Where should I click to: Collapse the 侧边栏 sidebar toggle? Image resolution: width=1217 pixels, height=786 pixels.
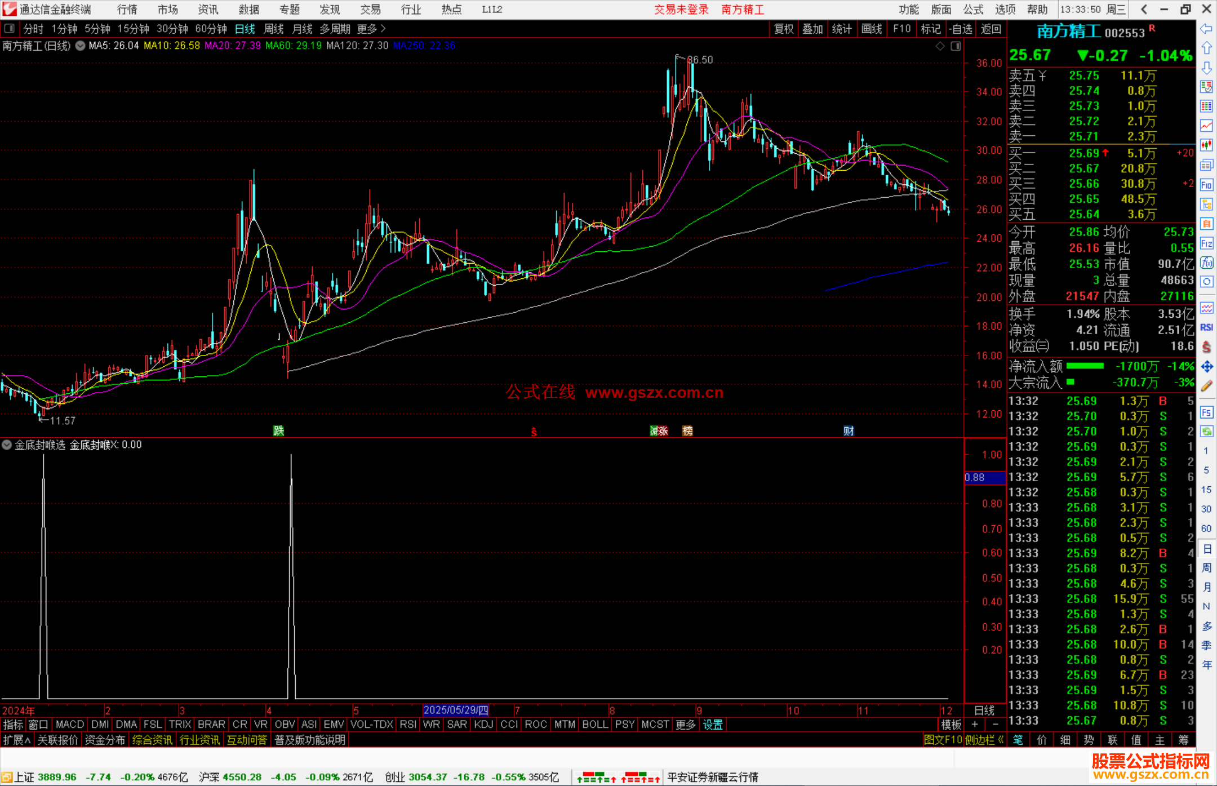984,740
